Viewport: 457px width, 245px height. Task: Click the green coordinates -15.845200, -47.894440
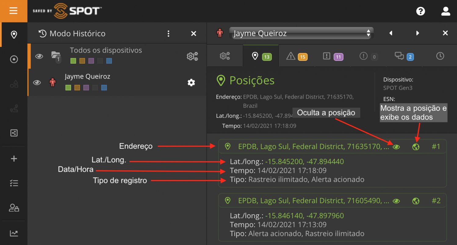304,162
